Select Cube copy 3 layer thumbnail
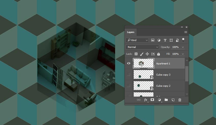The width and height of the screenshot is (216, 125). pyautogui.click(x=143, y=74)
